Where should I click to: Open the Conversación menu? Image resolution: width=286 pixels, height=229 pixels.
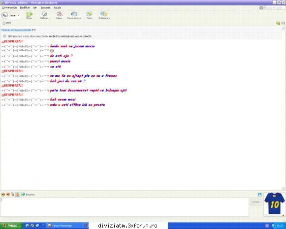click(9, 8)
